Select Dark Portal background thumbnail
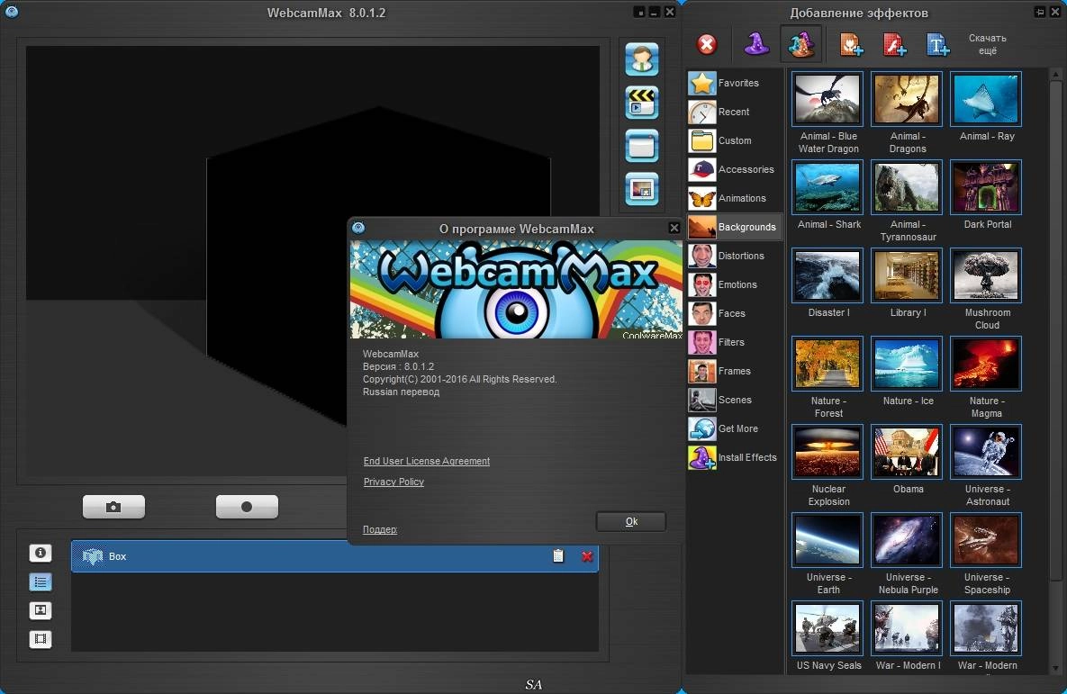 pos(986,187)
